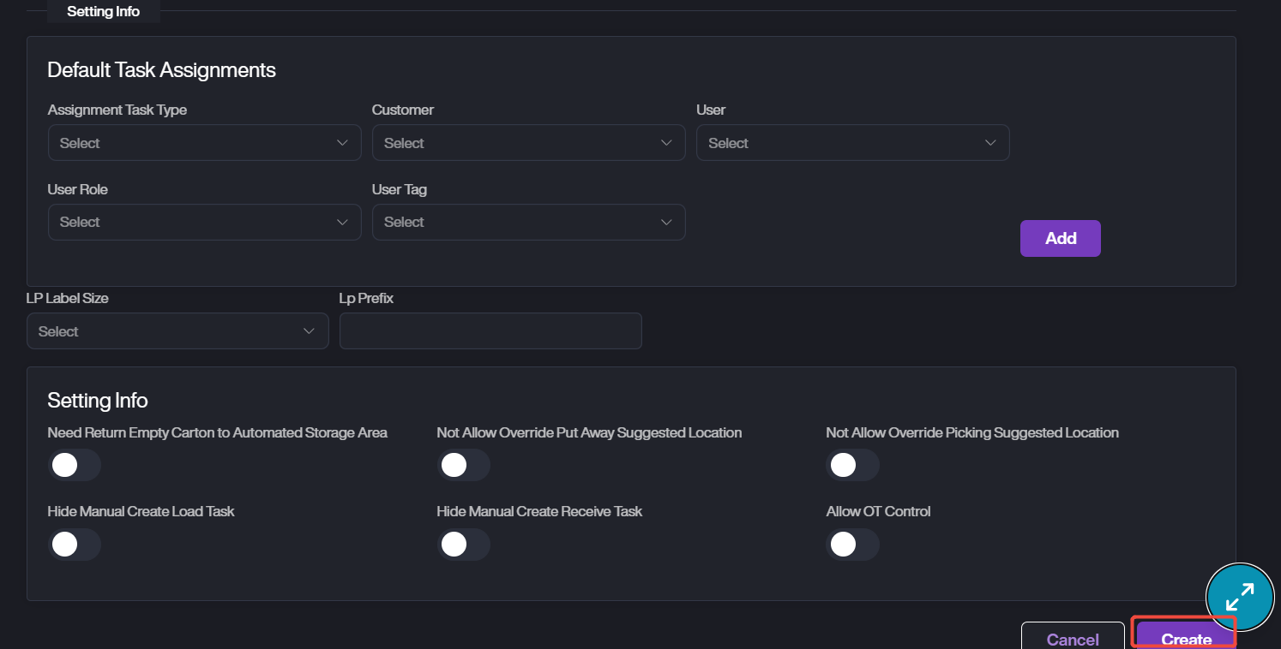Image resolution: width=1281 pixels, height=649 pixels.
Task: Expand the User Role dropdown
Action: (x=204, y=222)
